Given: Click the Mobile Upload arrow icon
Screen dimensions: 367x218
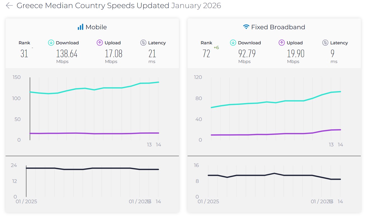Looking at the screenshot, I should 100,43.
